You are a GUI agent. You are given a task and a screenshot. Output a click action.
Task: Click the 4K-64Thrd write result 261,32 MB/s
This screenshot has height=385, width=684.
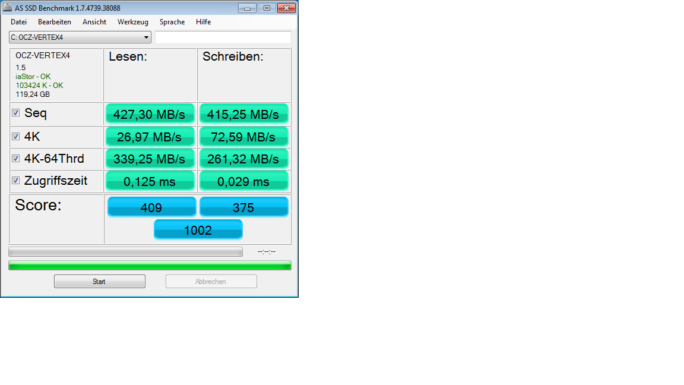pos(243,159)
